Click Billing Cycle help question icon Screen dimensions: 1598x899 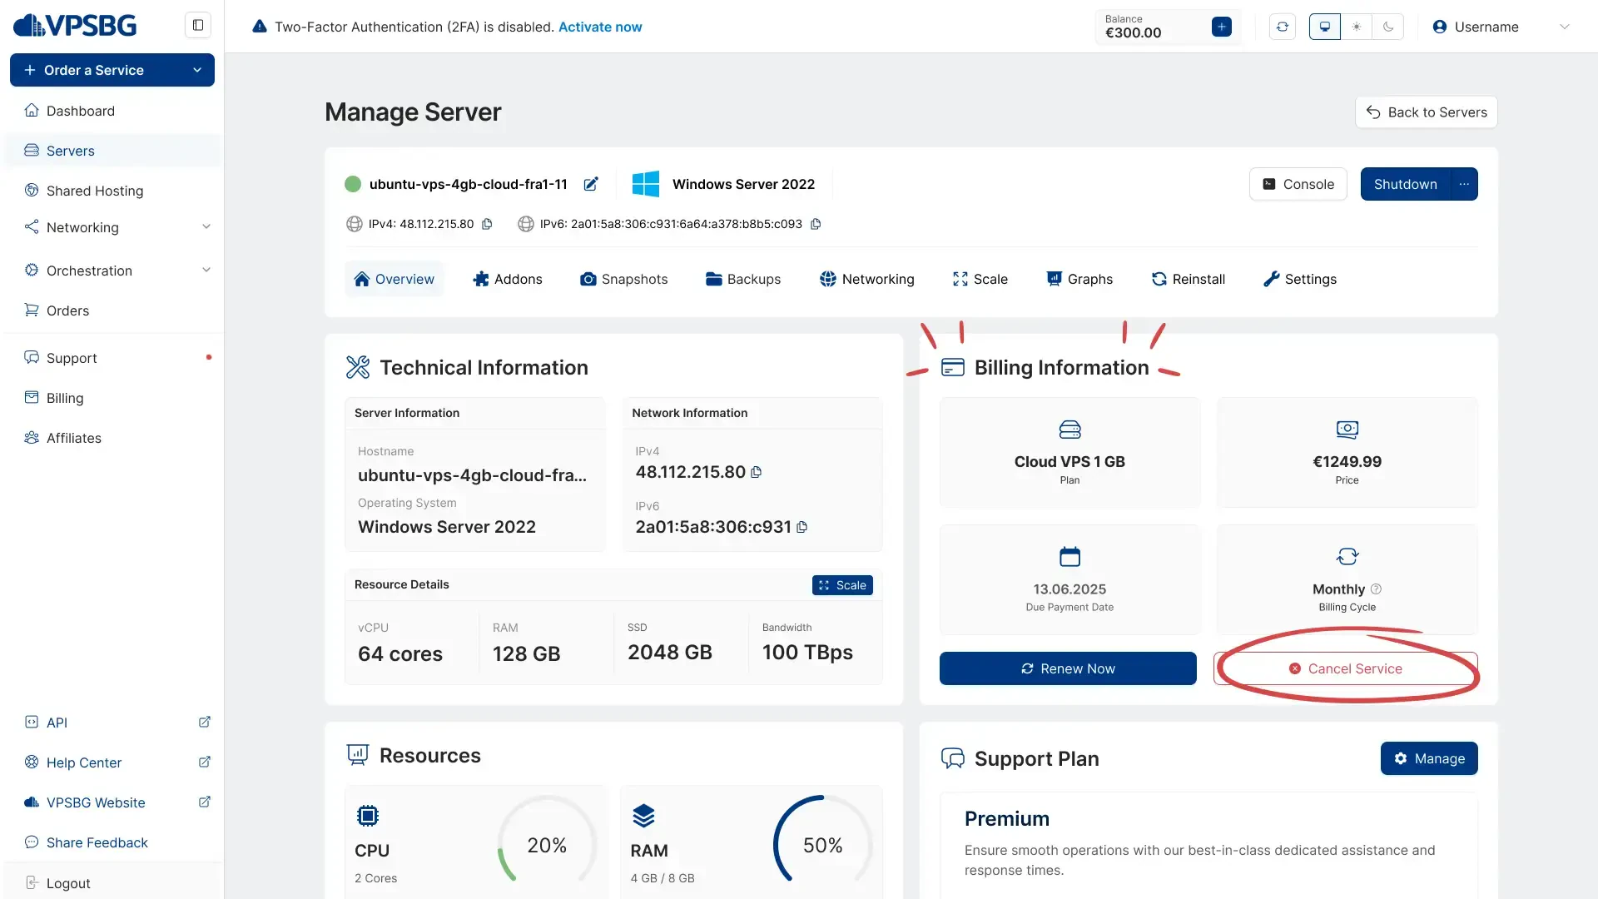(1376, 589)
